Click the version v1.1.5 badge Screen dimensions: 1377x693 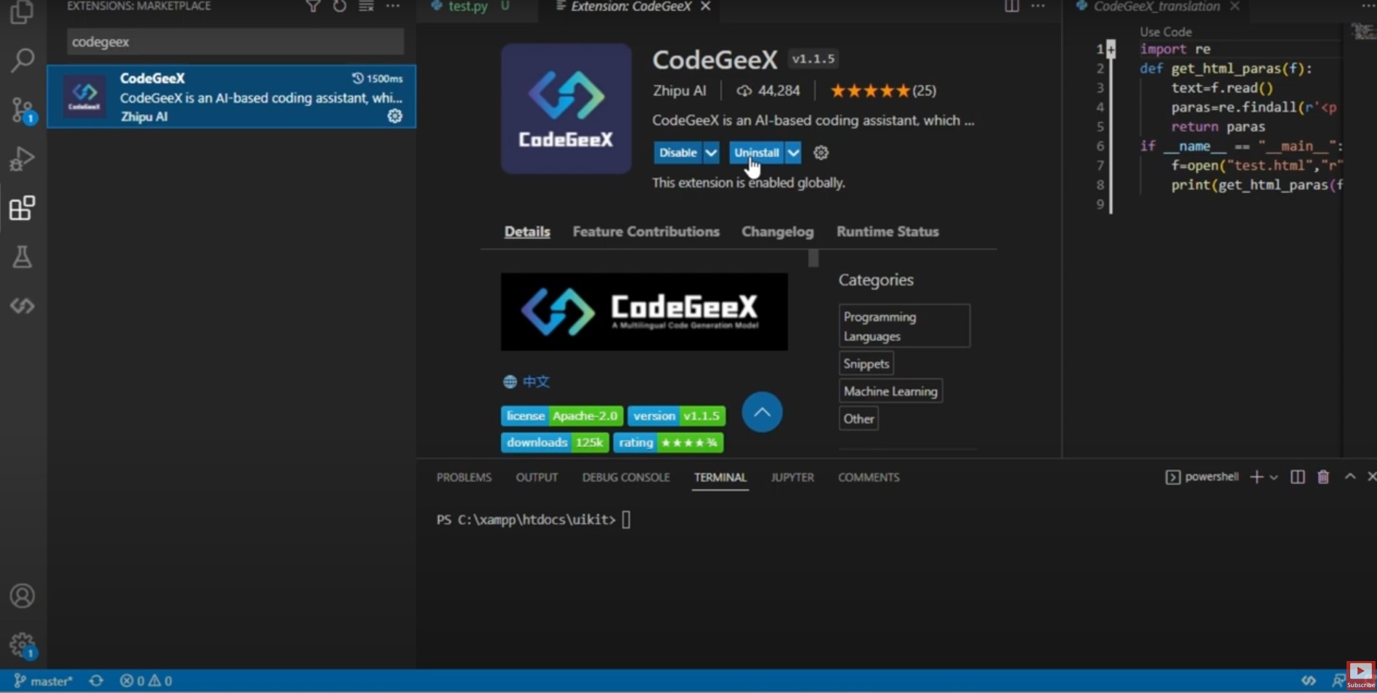676,416
